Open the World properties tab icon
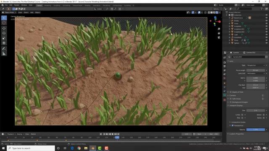 tap(224, 78)
